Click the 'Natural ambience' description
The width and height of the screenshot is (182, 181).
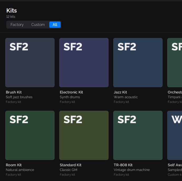coord(20,170)
